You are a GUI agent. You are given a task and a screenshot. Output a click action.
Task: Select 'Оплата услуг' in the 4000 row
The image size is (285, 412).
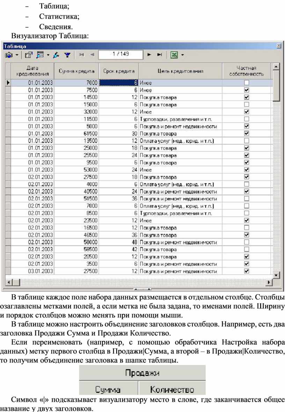tap(180, 184)
